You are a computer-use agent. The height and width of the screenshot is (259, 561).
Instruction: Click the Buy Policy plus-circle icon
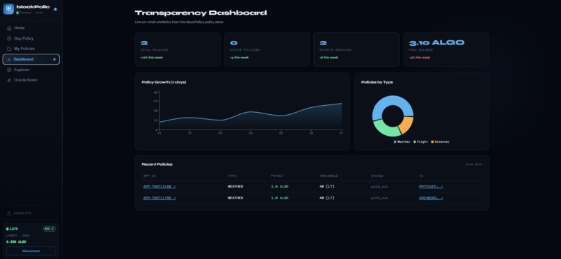click(x=9, y=38)
